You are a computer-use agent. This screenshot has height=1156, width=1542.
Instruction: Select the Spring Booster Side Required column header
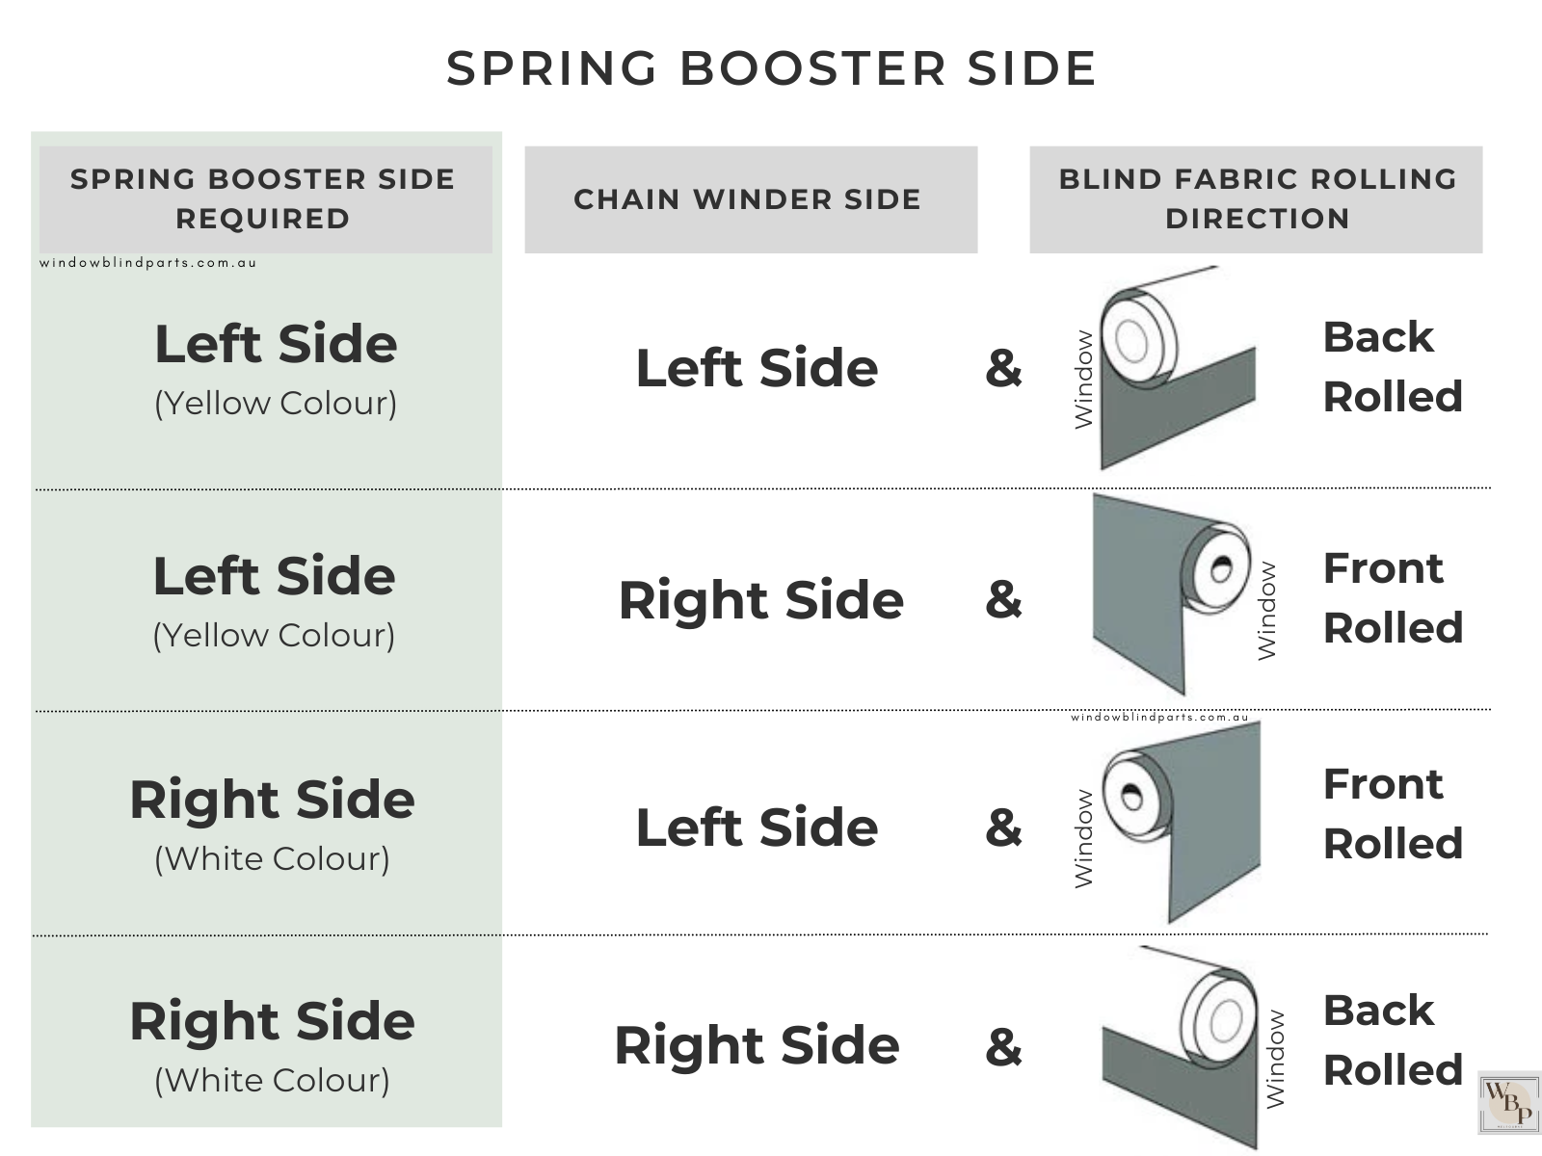point(265,199)
